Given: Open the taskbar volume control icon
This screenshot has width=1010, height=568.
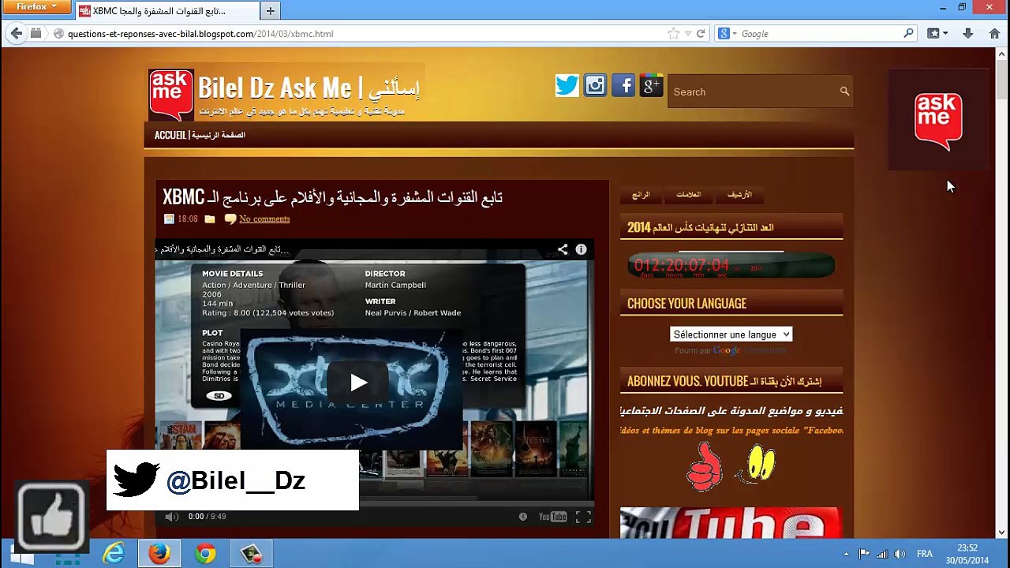Looking at the screenshot, I should 900,554.
